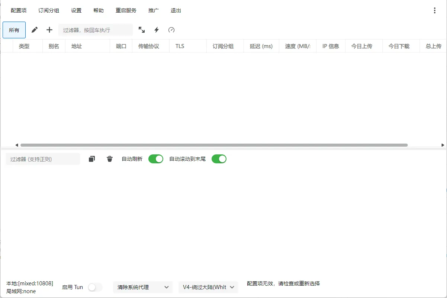Click the plus add group icon
The image size is (447, 298).
pyautogui.click(x=49, y=30)
